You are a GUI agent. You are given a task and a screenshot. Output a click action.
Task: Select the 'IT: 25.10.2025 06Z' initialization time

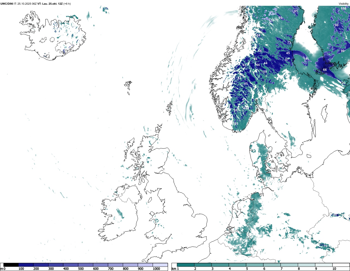tap(25, 4)
